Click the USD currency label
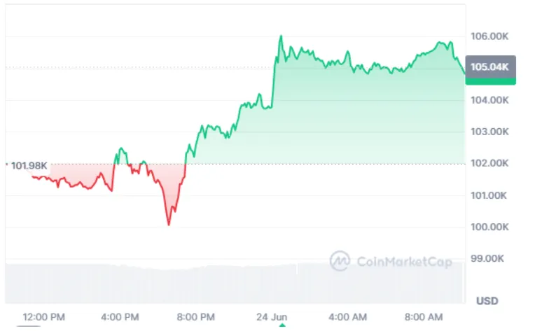The width and height of the screenshot is (556, 331). [487, 301]
